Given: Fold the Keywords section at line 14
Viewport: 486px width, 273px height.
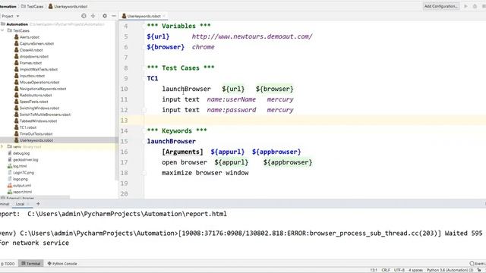Looking at the screenshot, I should [144, 130].
